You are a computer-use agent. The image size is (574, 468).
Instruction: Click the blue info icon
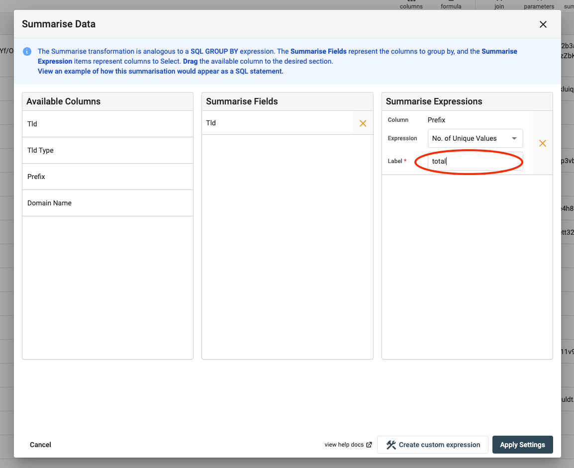tap(27, 52)
